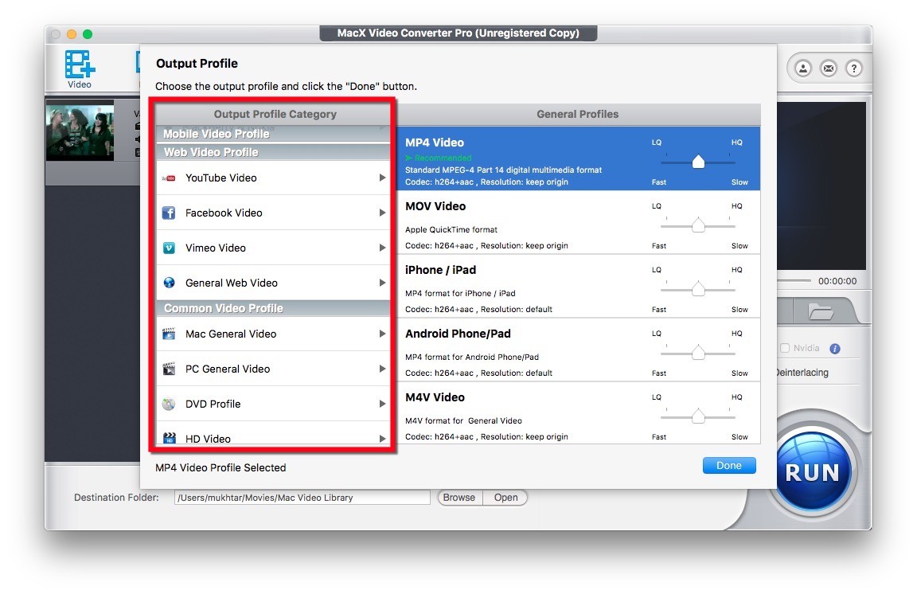Click the Destination Folder path field
917x594 pixels.
click(x=302, y=498)
